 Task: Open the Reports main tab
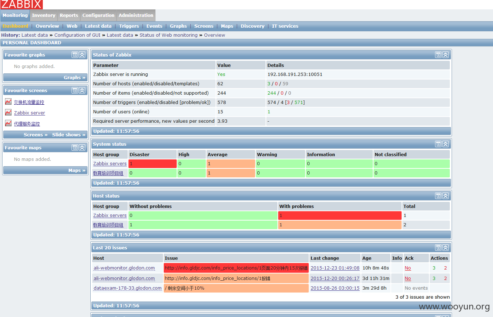(x=69, y=15)
